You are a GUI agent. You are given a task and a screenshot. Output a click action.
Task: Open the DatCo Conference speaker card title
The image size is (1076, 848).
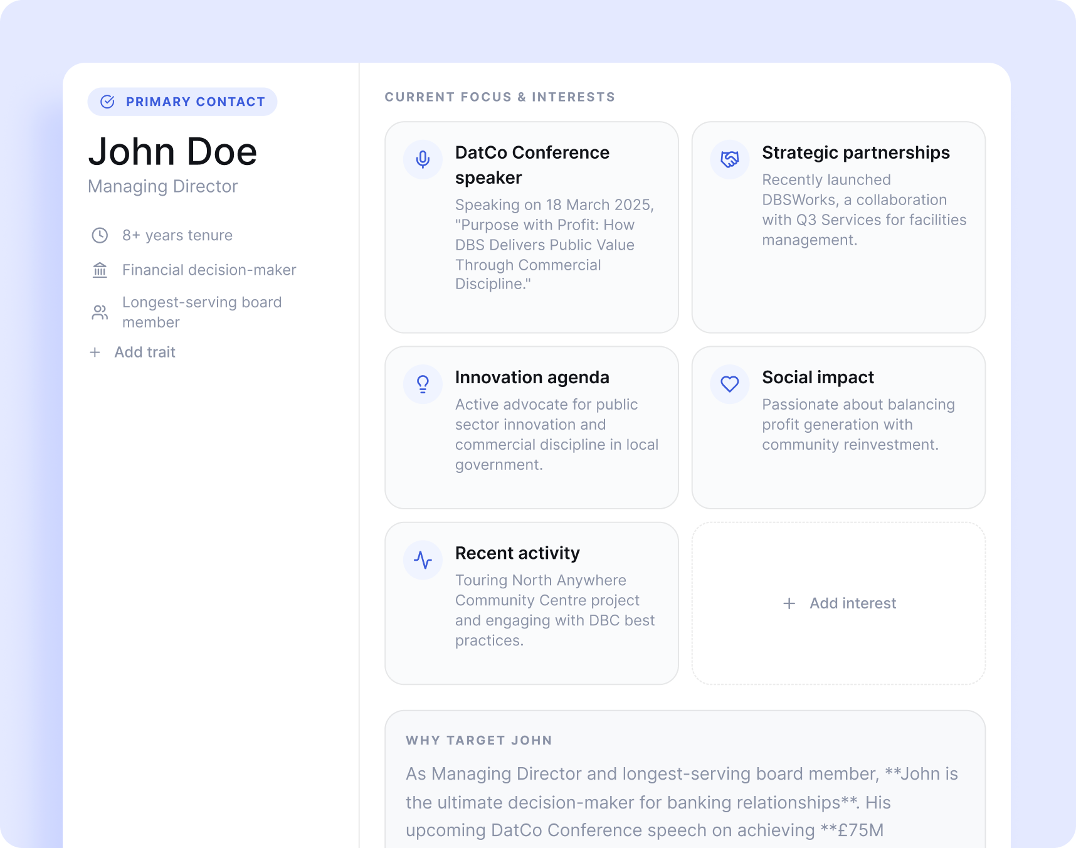[532, 165]
